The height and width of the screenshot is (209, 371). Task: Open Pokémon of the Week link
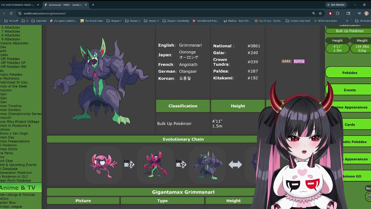coord(14,86)
